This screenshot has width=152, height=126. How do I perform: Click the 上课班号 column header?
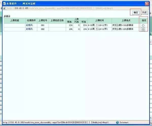43,20
